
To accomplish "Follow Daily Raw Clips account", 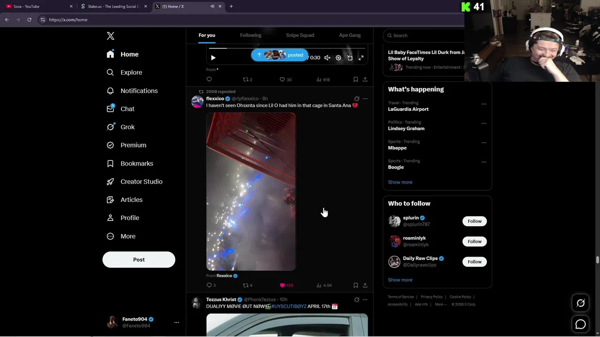I will click(474, 262).
